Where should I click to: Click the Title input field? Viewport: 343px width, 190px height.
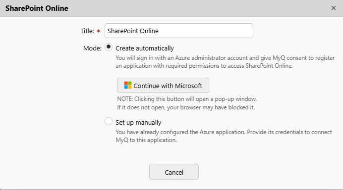coord(179,31)
